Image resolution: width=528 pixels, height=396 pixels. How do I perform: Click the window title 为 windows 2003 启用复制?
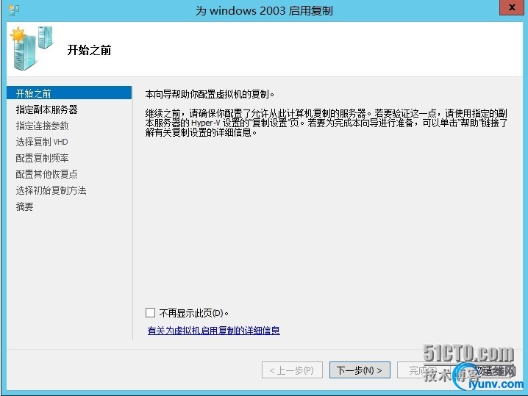click(x=264, y=10)
